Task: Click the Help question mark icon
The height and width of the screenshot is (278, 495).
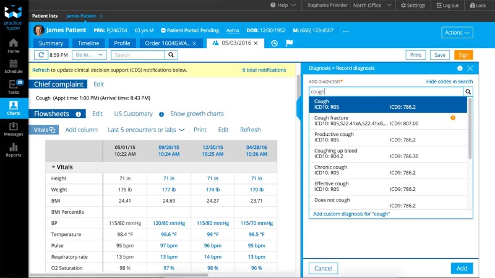Action: click(x=273, y=5)
